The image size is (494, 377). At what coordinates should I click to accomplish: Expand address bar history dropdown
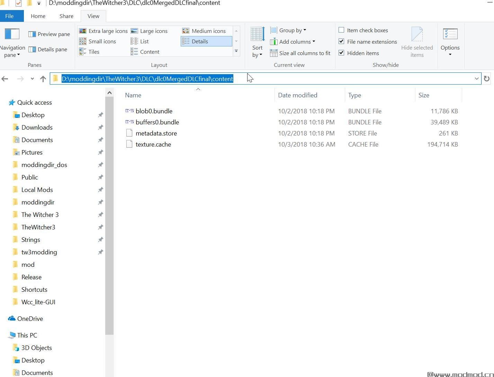[477, 79]
